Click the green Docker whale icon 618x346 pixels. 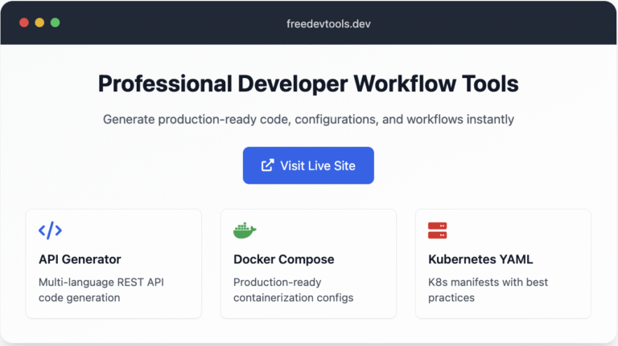(245, 231)
